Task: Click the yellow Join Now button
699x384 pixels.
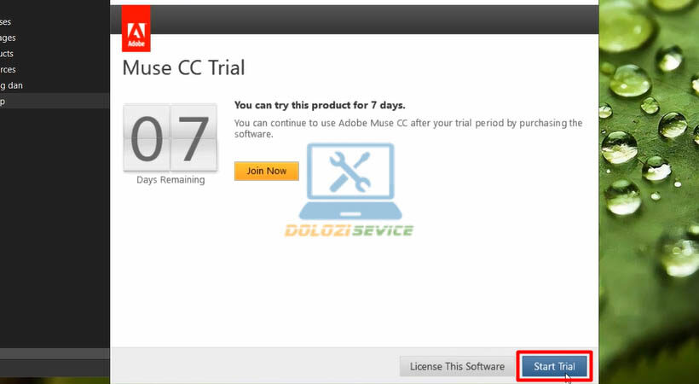Action: coord(267,171)
